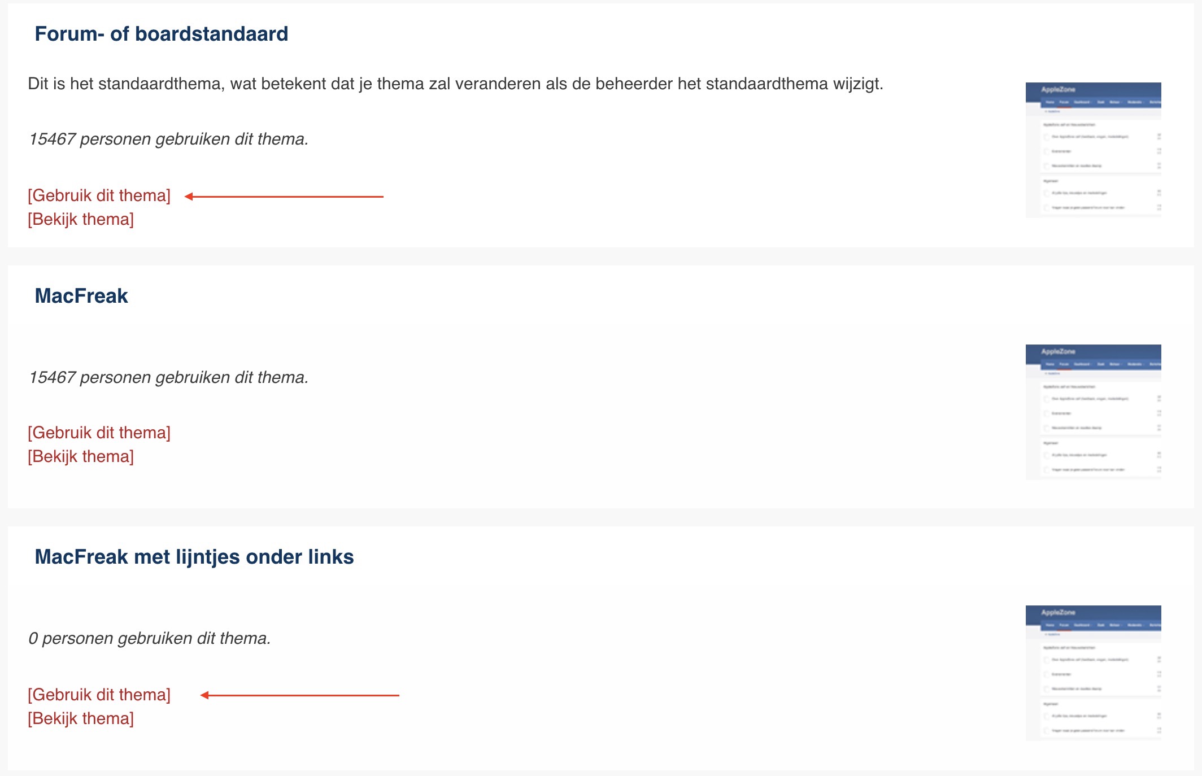The image size is (1202, 776).
Task: Click the MacFreak theme preview thumbnail
Action: [1093, 412]
